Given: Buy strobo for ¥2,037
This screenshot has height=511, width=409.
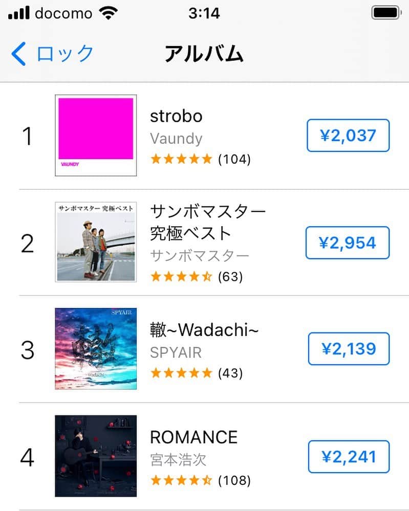Looking at the screenshot, I should click(x=348, y=135).
